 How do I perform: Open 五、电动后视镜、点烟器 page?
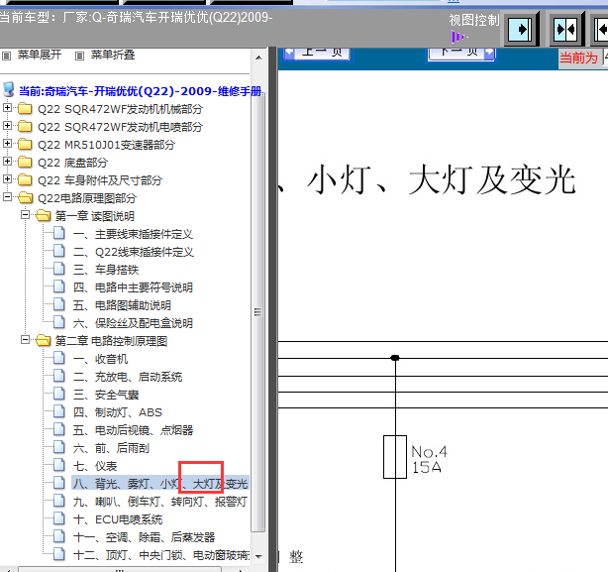(133, 430)
